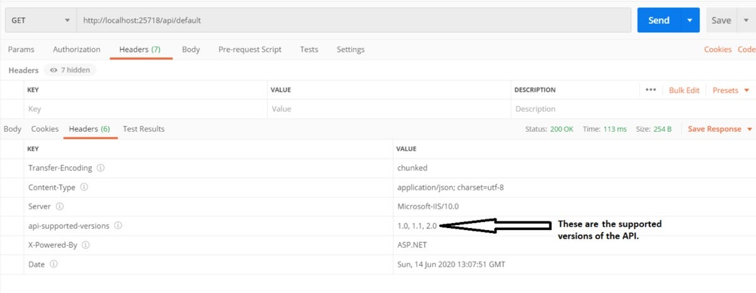Select the Content-Type key
The image size is (756, 293).
52,187
